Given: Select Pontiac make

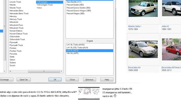Looking at the screenshot, I should 13,48.
